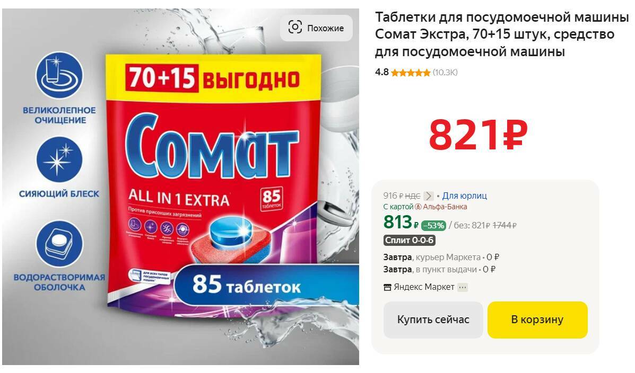The height and width of the screenshot is (373, 635).
Task: Click the Водорастворимая оболочка tablet icon
Action: (59, 244)
